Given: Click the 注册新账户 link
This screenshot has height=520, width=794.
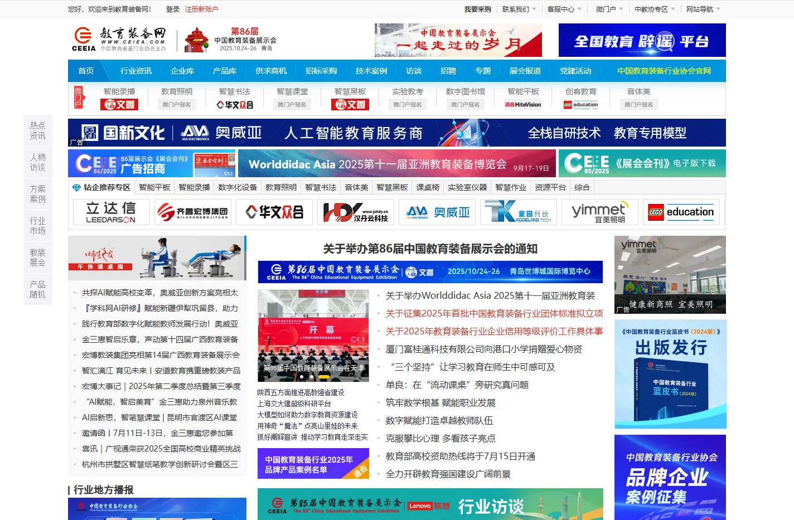Looking at the screenshot, I should click(201, 9).
